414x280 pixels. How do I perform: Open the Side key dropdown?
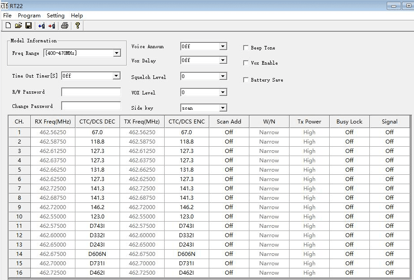pyautogui.click(x=223, y=108)
